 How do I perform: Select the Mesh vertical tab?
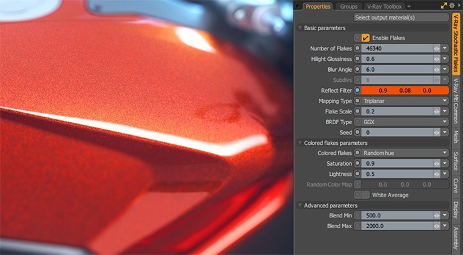[456, 138]
